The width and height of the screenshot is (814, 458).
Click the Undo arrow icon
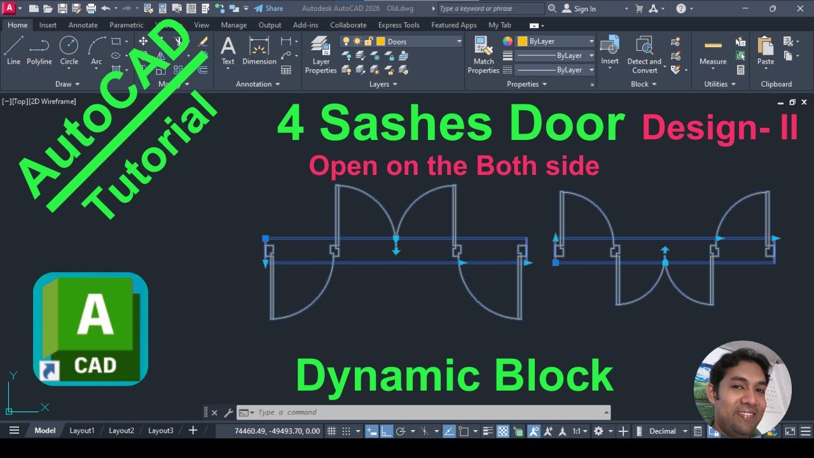(x=105, y=8)
